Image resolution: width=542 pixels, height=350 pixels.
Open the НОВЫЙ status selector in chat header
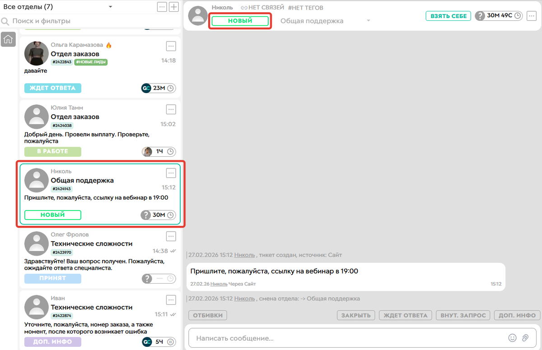(240, 21)
